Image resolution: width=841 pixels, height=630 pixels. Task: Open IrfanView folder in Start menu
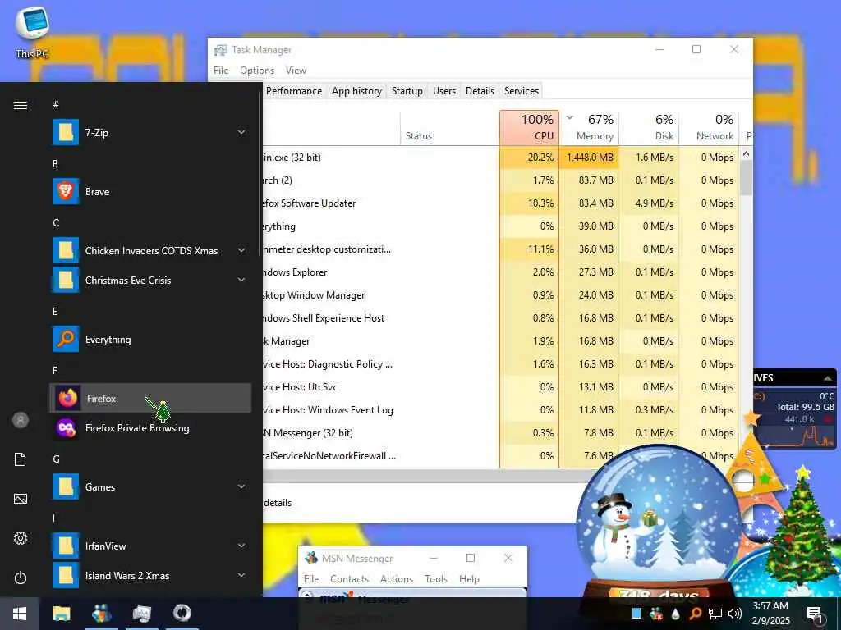pyautogui.click(x=66, y=546)
